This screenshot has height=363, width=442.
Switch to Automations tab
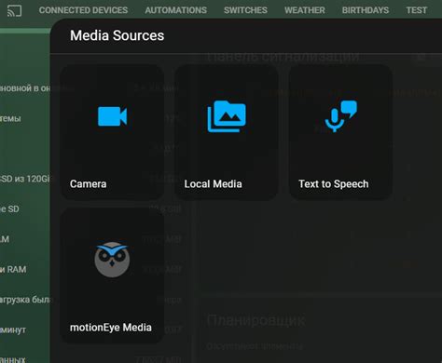175,10
